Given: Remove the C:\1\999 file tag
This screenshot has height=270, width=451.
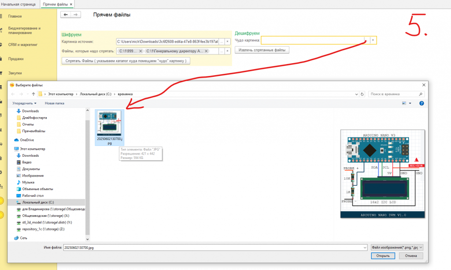Looking at the screenshot, I should tap(140, 51).
